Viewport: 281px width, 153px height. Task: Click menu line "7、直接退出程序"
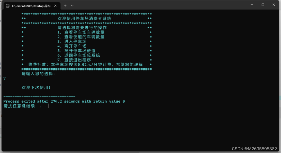pyautogui.click(x=74, y=60)
